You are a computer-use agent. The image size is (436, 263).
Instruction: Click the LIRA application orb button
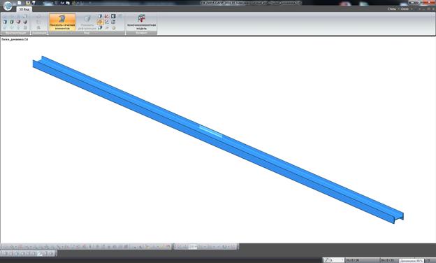point(8,6)
